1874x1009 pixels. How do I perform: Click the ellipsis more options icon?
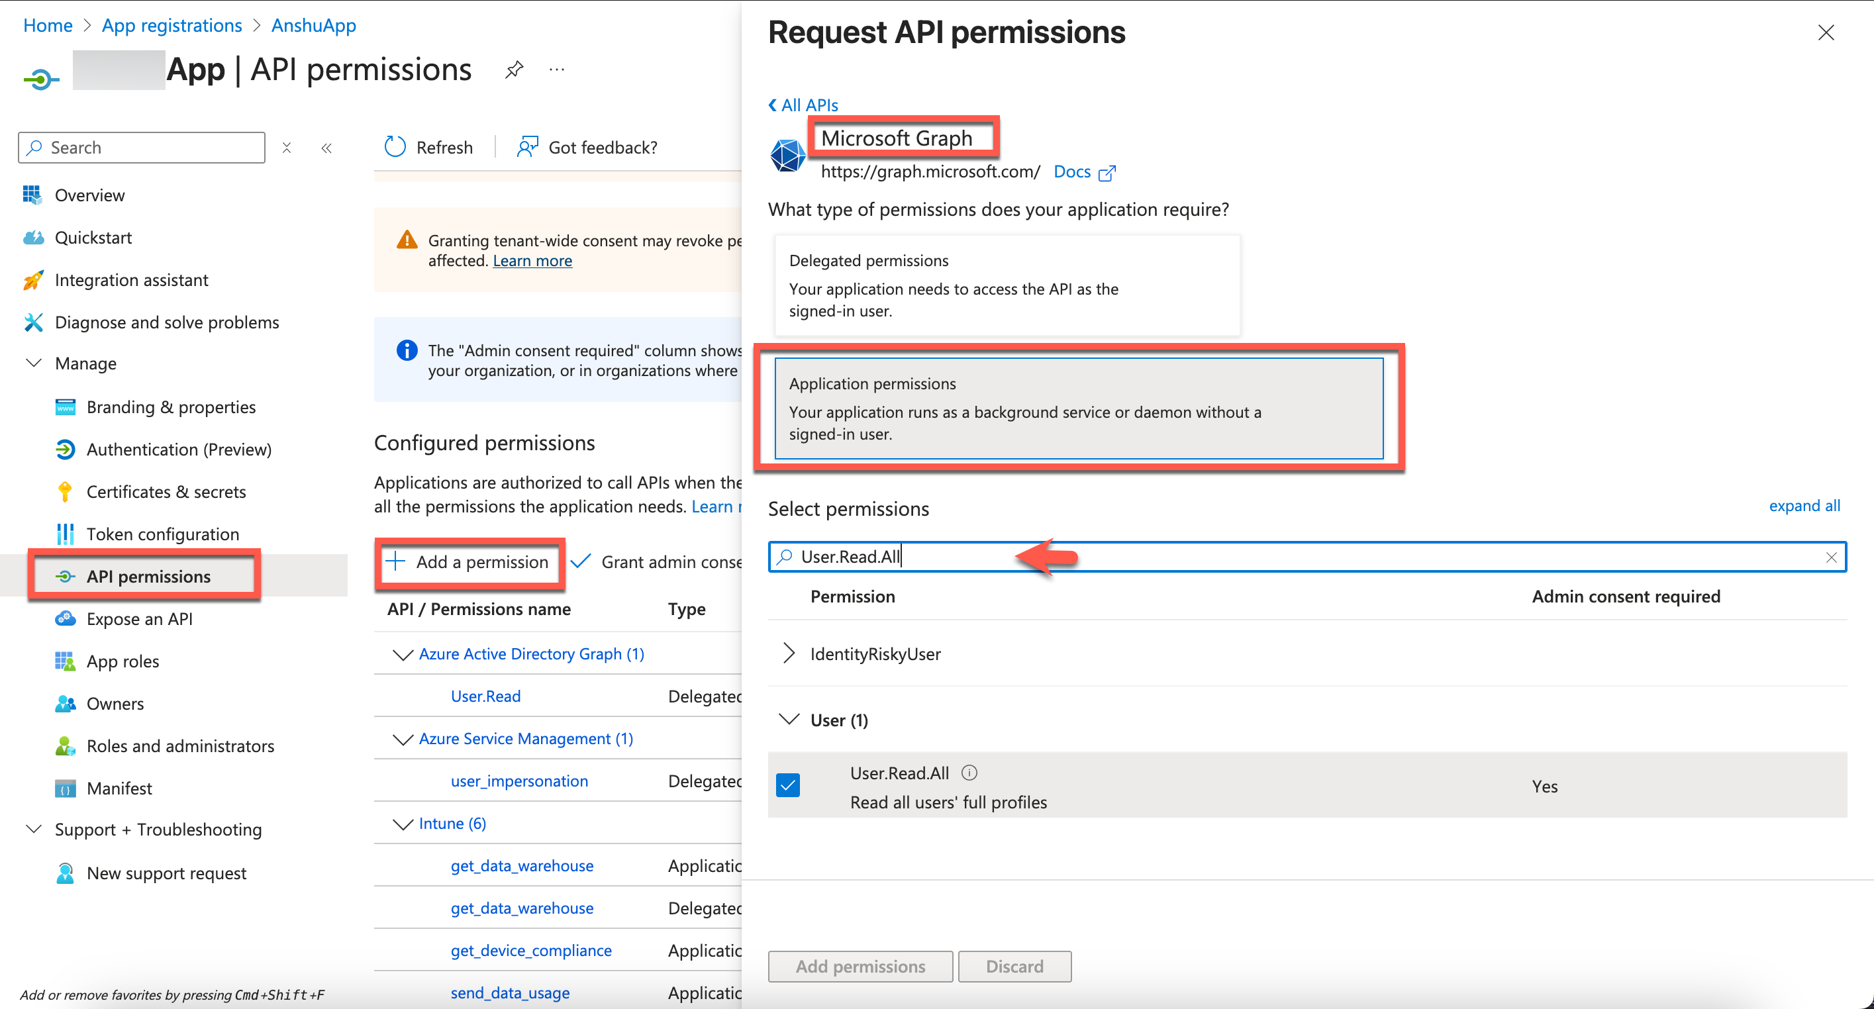click(556, 70)
